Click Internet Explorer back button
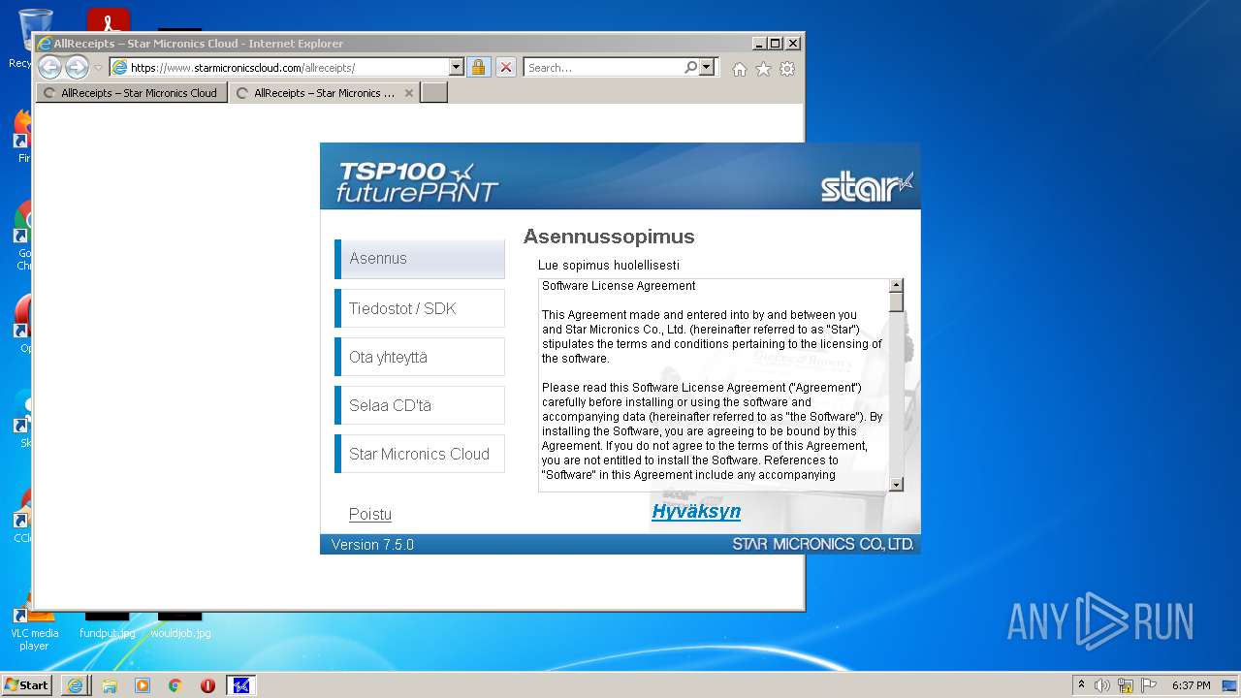Image resolution: width=1241 pixels, height=698 pixels. click(x=49, y=67)
